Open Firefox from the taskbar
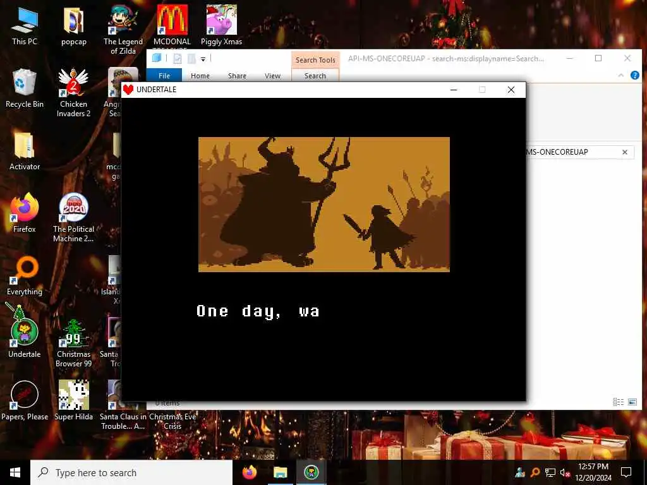Viewport: 647px width, 485px height. (249, 472)
